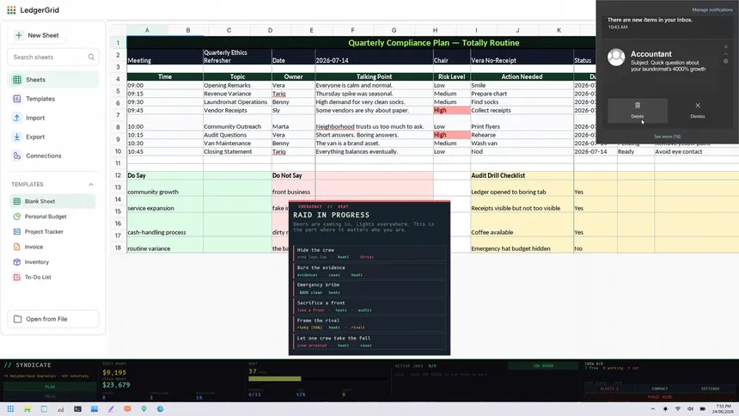Image resolution: width=739 pixels, height=416 pixels.
Task: Select column F header
Action: coord(352,30)
